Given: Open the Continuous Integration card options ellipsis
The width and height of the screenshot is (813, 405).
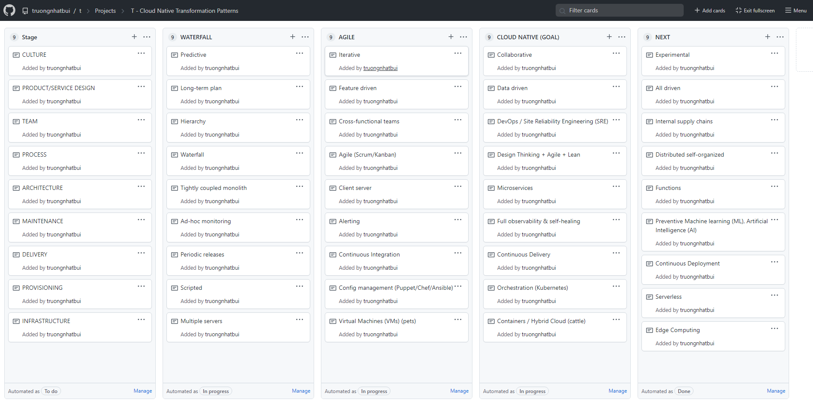Looking at the screenshot, I should 458,253.
